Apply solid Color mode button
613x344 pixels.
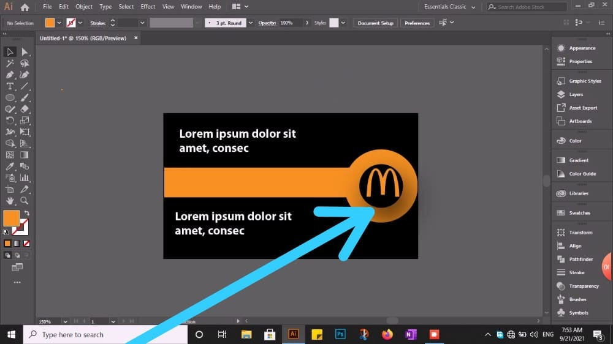click(7, 243)
